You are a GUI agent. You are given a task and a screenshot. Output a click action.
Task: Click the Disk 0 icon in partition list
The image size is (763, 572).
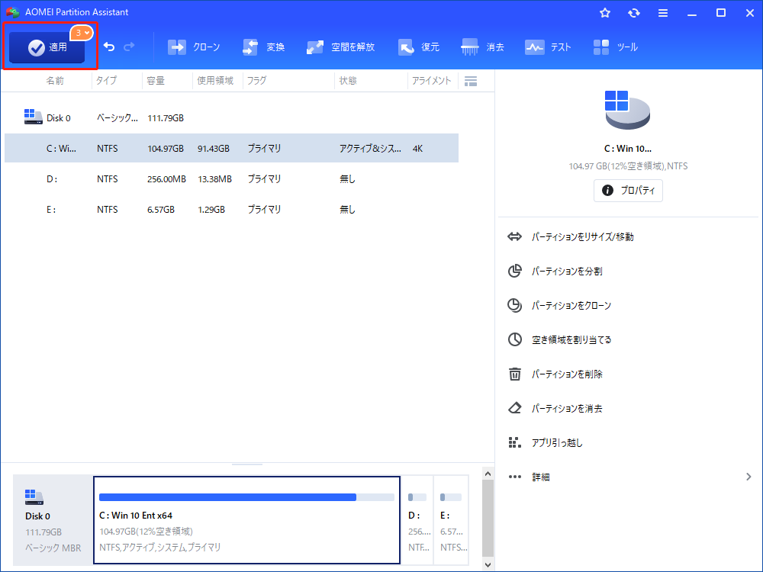33,117
